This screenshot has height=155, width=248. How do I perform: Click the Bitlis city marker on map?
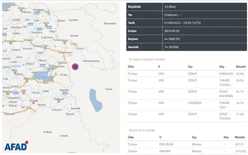pos(27,81)
